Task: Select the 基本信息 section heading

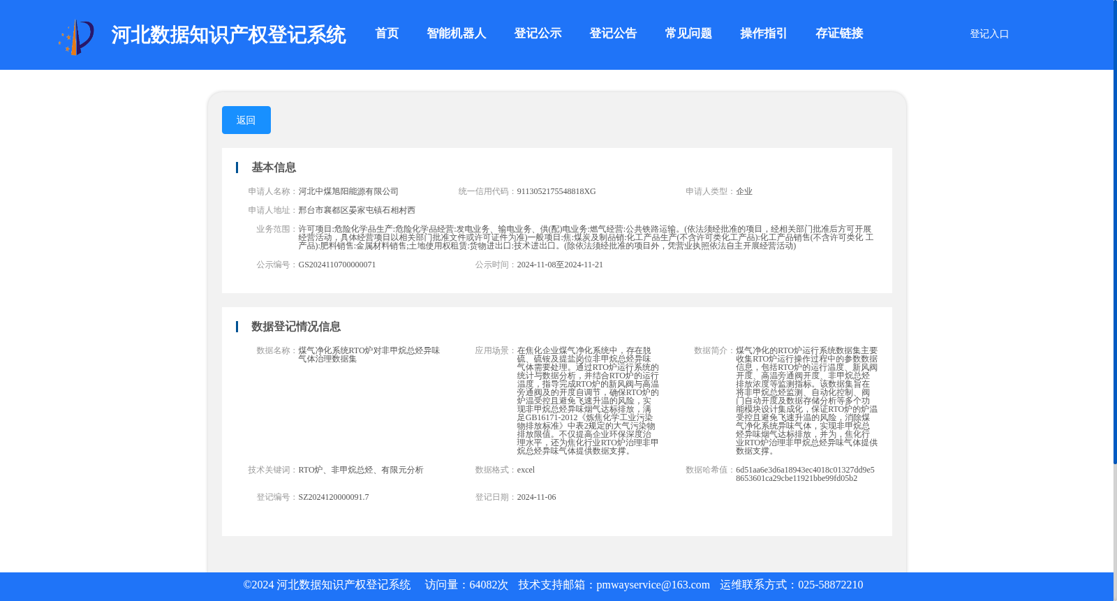Action: coord(274,168)
